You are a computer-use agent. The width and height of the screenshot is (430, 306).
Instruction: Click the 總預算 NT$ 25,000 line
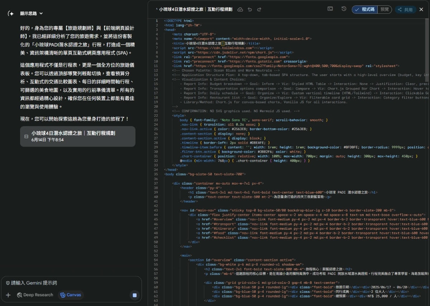click(316, 296)
